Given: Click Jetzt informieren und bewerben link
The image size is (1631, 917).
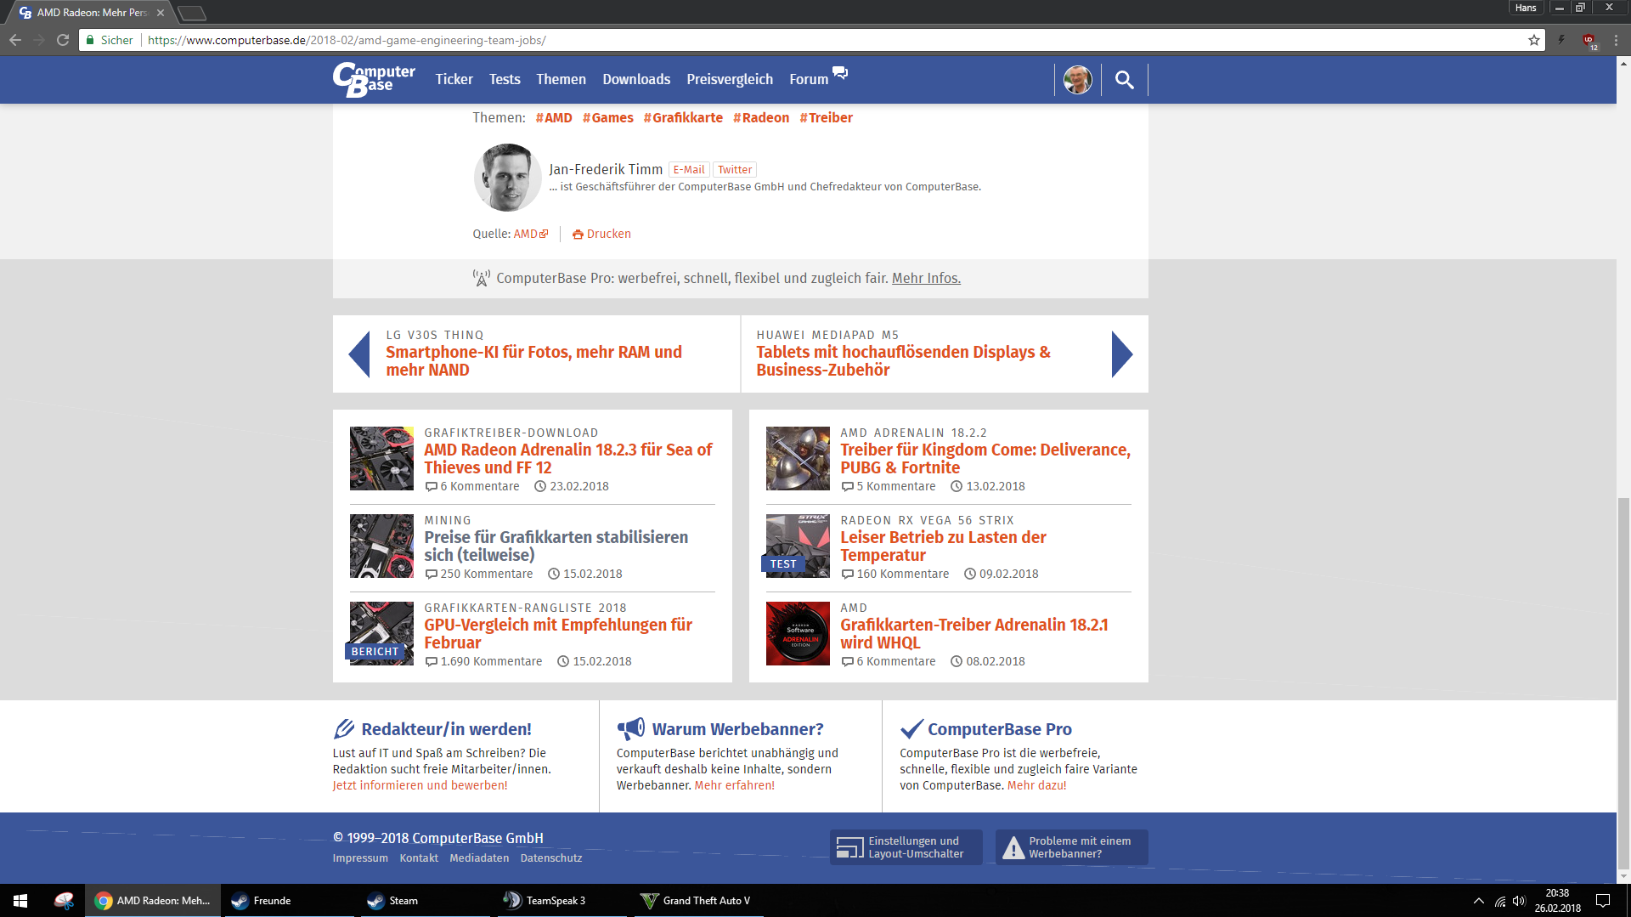Looking at the screenshot, I should pyautogui.click(x=420, y=785).
